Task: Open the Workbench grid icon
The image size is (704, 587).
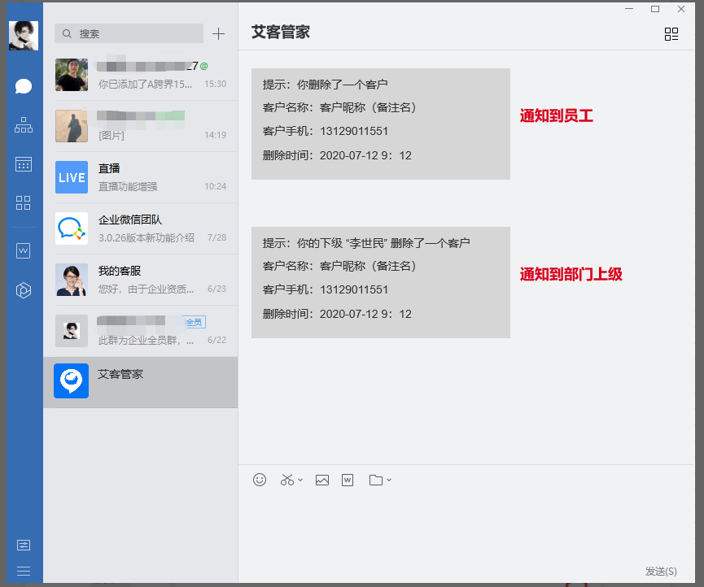Action: coord(24,202)
